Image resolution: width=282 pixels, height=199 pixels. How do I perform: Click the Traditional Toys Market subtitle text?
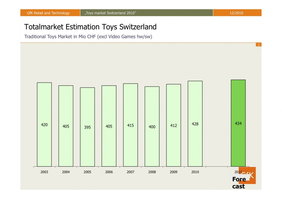pyautogui.click(x=88, y=37)
